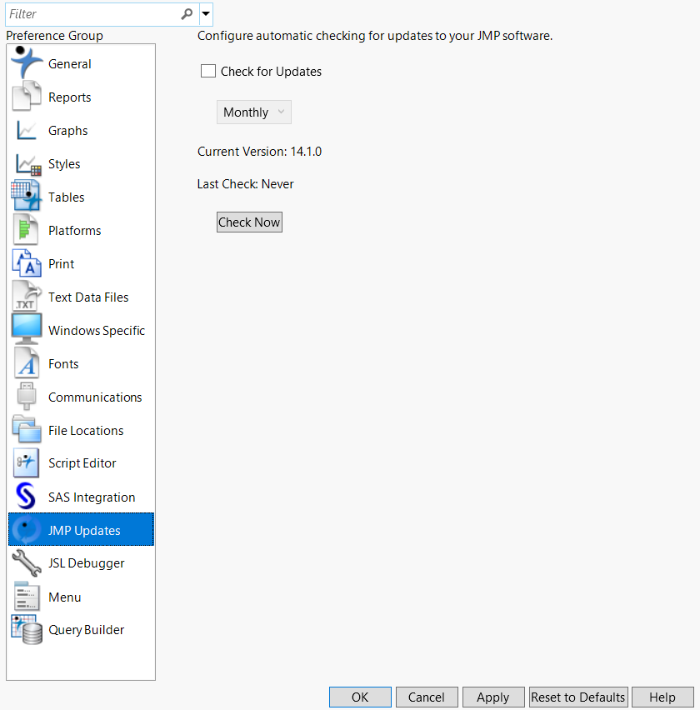Go to the General label in list
The width and height of the screenshot is (700, 710).
[x=70, y=64]
